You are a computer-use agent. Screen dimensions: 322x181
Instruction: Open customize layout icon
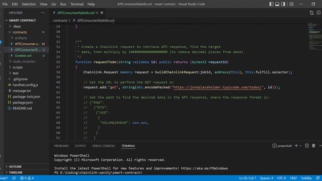[291, 4]
